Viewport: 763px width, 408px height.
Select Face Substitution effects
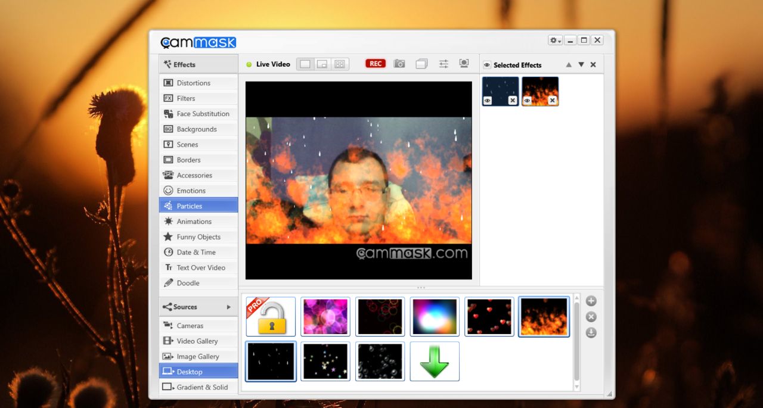198,114
